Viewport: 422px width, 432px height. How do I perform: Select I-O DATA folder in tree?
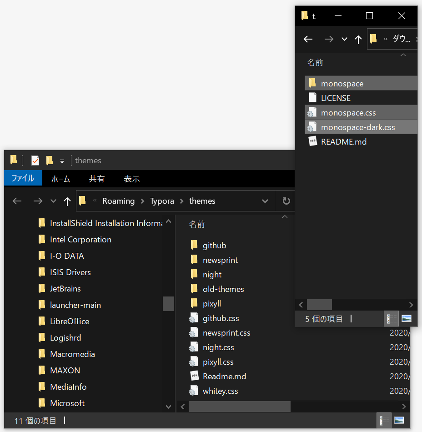(x=61, y=256)
